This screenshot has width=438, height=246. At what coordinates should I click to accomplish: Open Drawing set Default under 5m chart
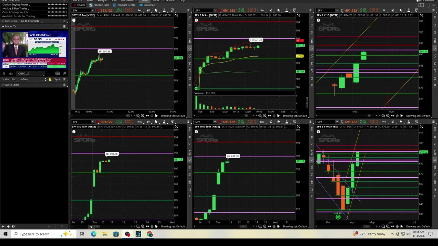(295, 115)
